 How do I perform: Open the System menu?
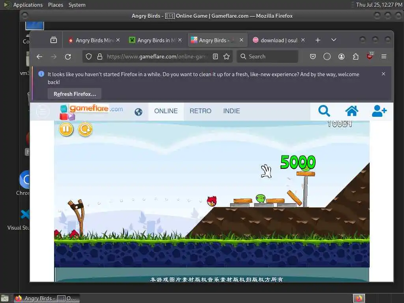point(77,5)
